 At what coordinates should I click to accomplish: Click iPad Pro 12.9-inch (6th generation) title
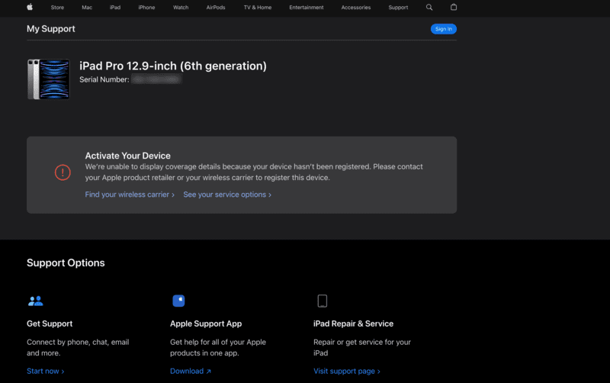(x=173, y=66)
